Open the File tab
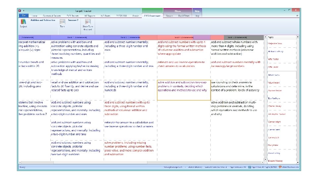 [24, 16]
